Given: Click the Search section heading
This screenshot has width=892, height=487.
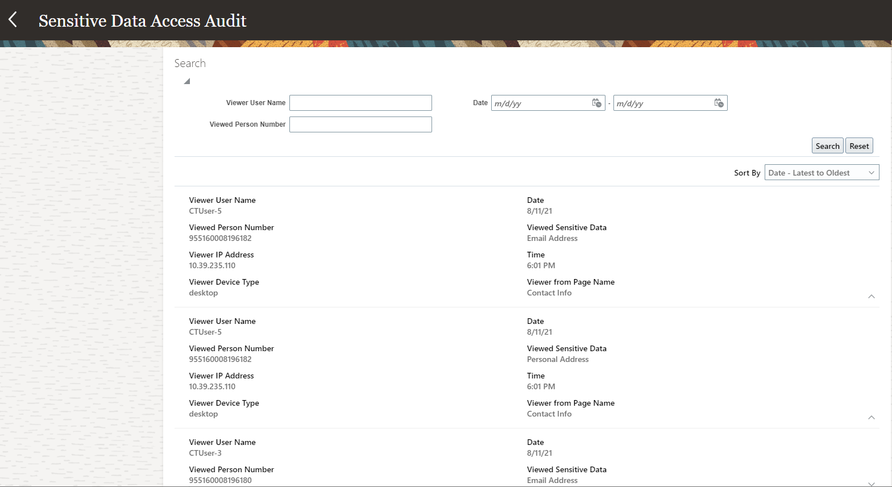Looking at the screenshot, I should tap(190, 64).
